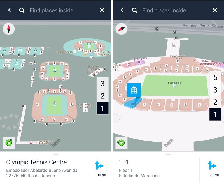Click the search magnifier in left panel
224x191 pixels.
pos(22,10)
